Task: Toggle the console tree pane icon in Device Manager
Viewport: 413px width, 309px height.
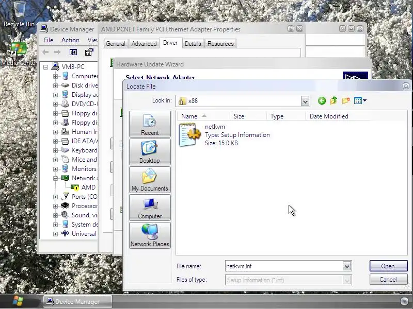Action: (x=73, y=52)
